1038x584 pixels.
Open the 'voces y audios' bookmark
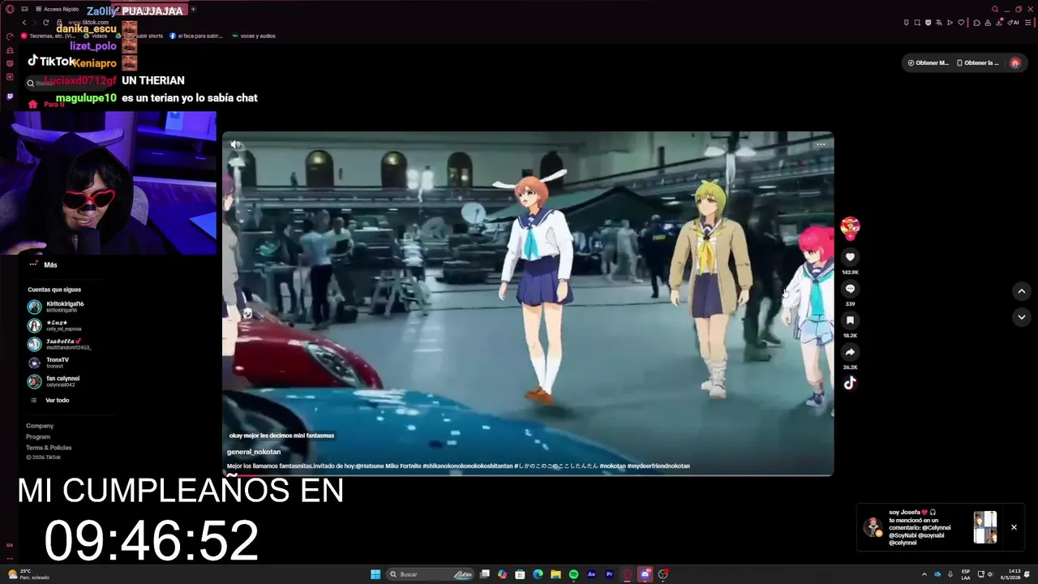coord(254,36)
